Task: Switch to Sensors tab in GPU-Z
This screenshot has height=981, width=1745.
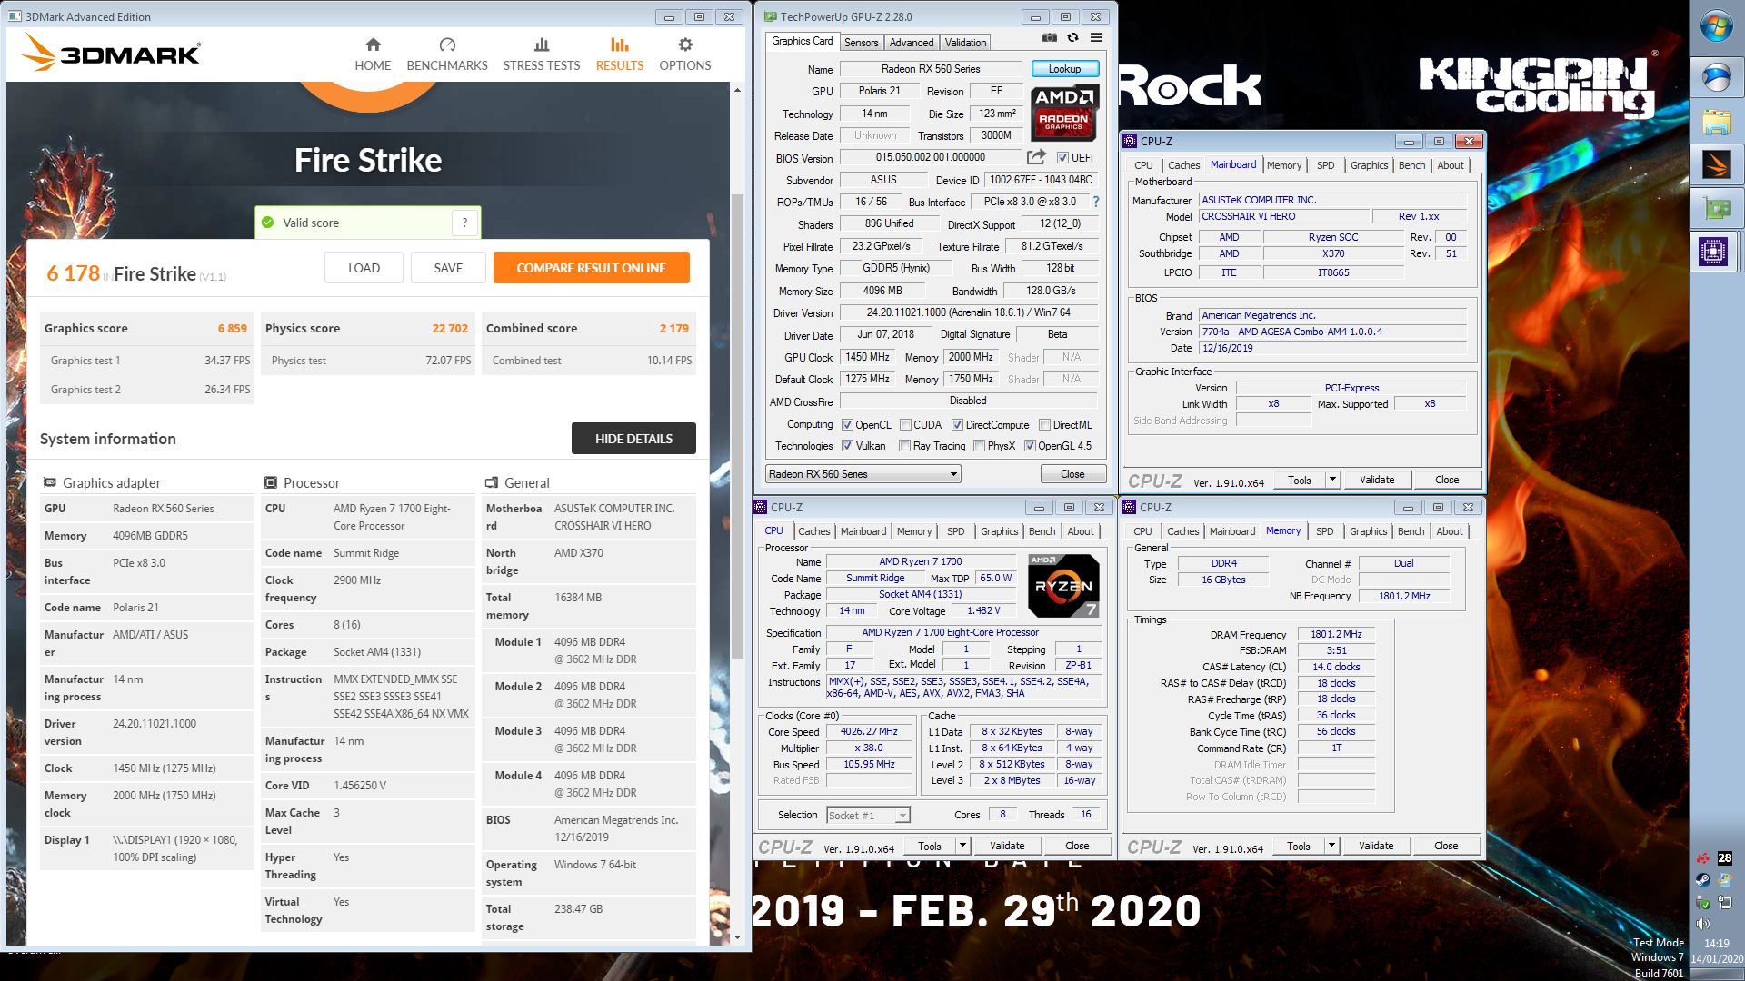Action: coord(861,43)
